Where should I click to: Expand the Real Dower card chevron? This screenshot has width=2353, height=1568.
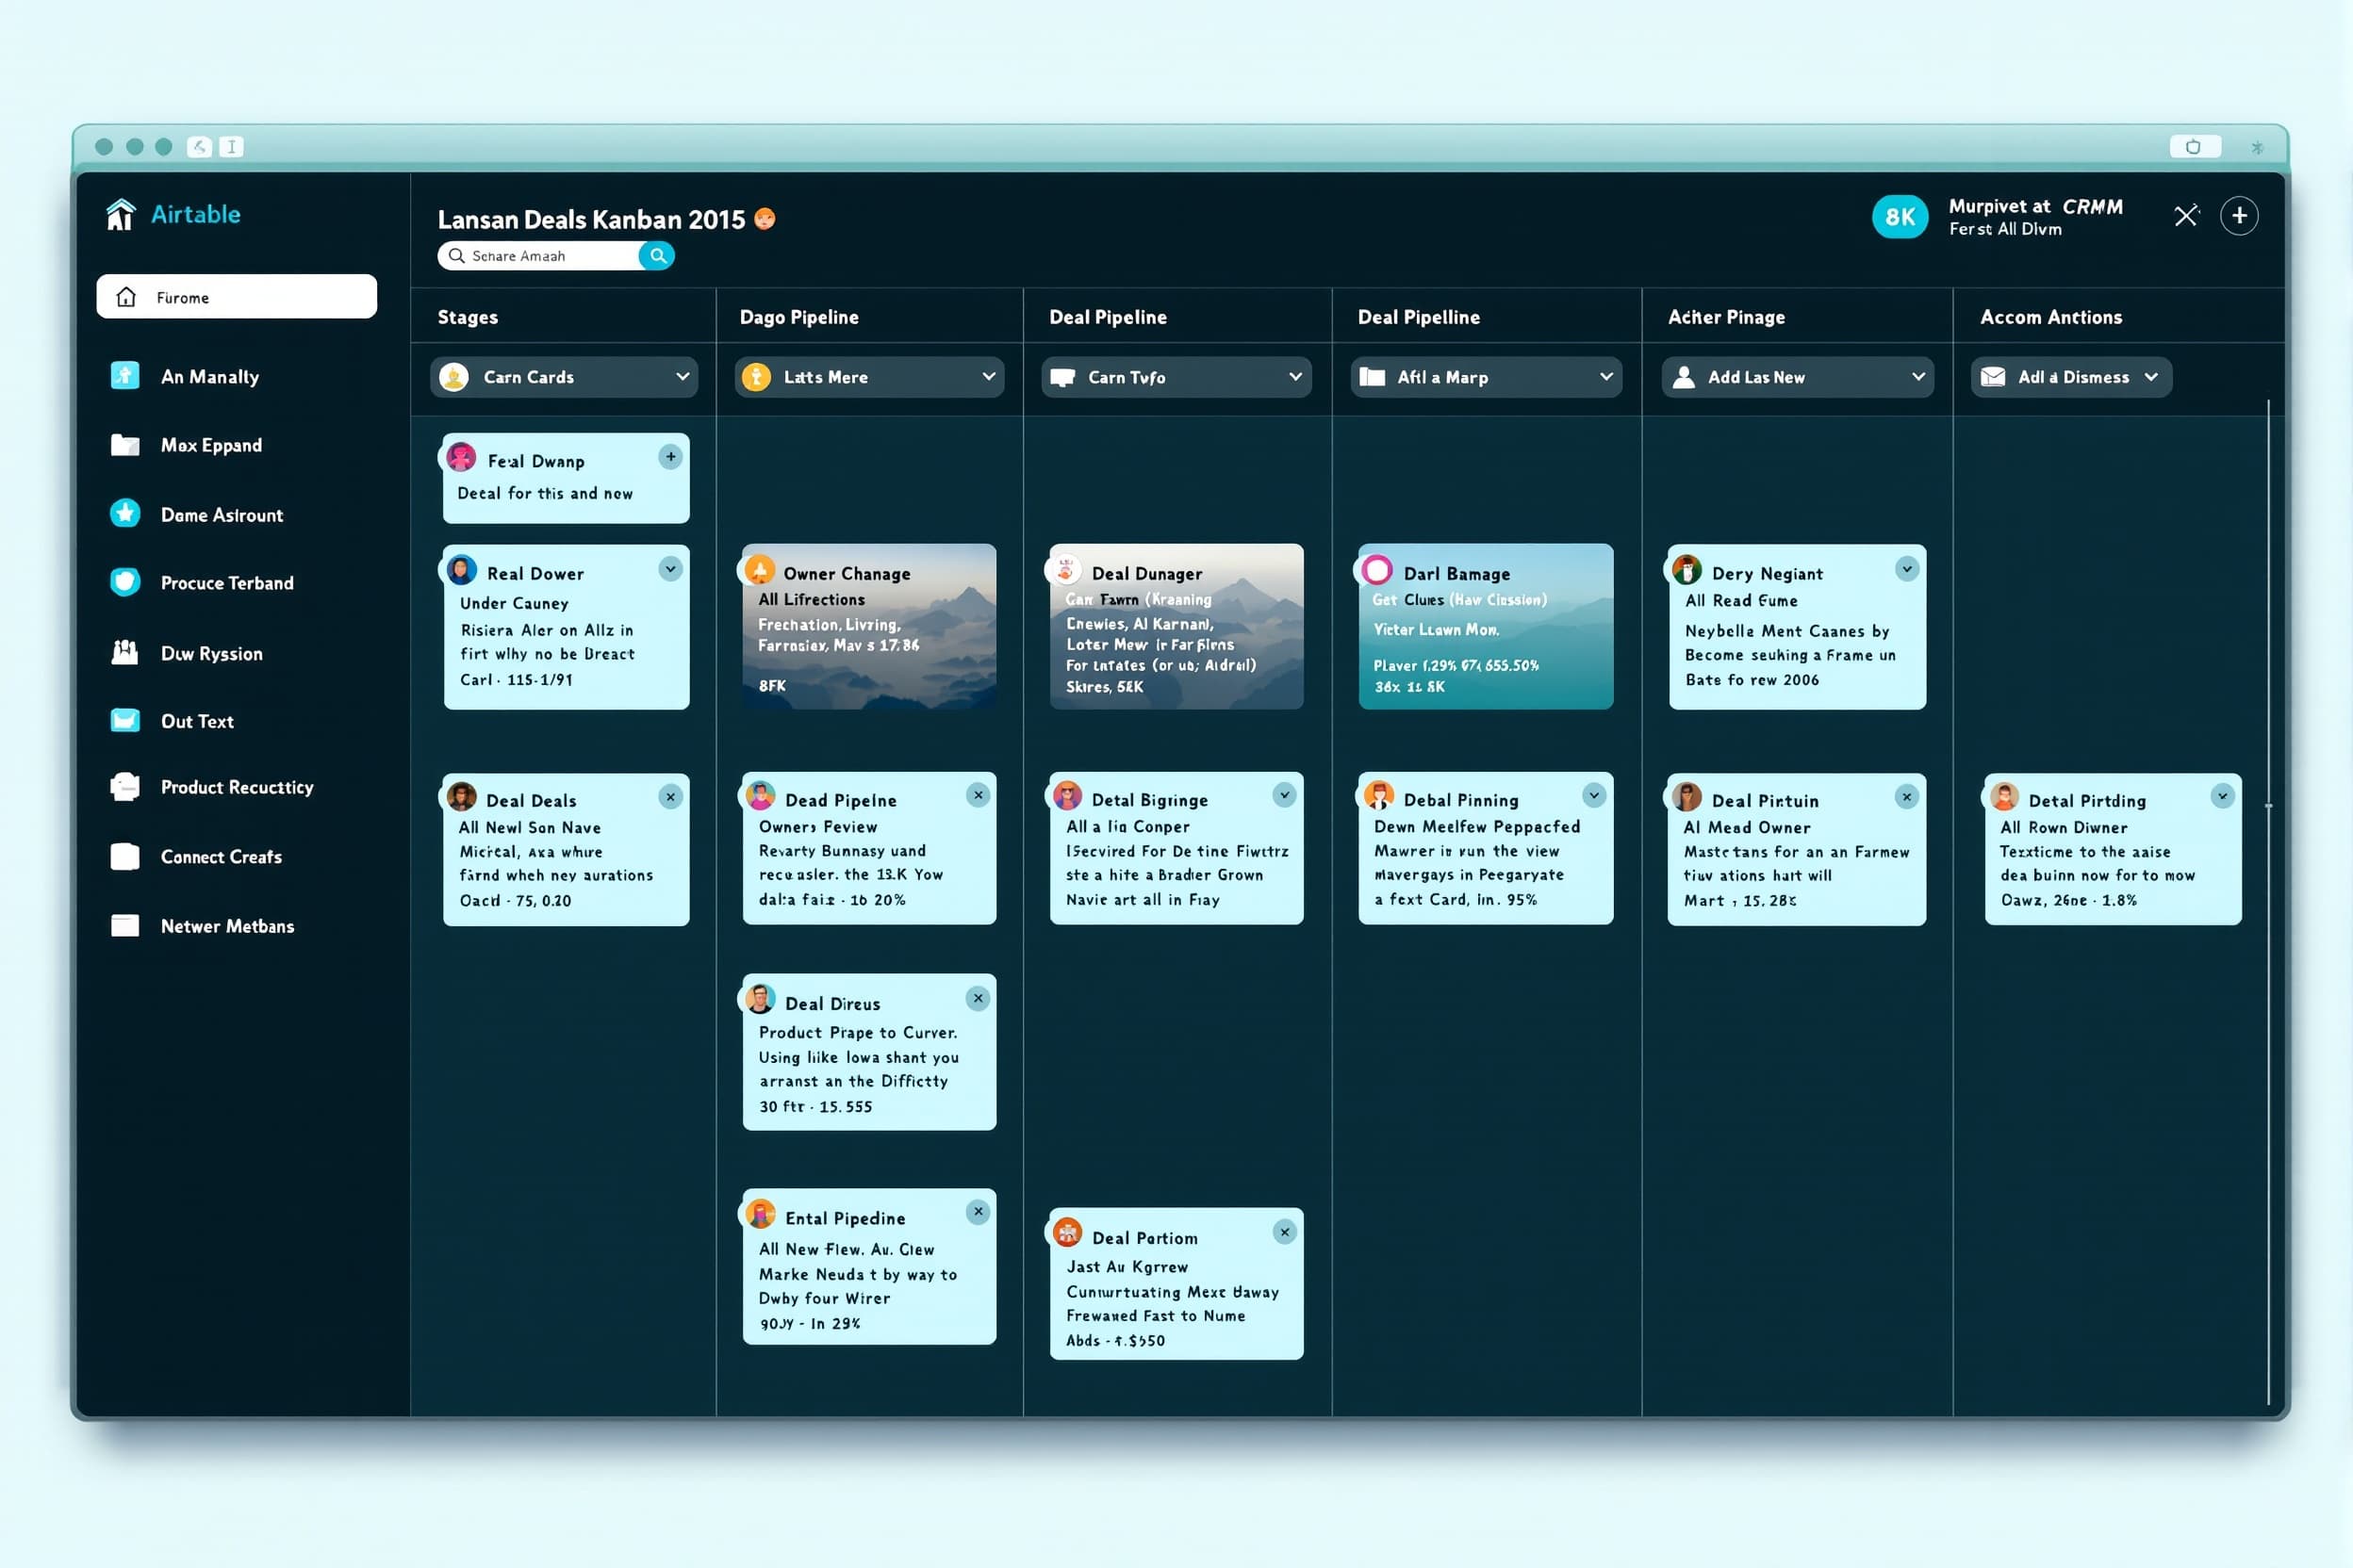[x=670, y=569]
